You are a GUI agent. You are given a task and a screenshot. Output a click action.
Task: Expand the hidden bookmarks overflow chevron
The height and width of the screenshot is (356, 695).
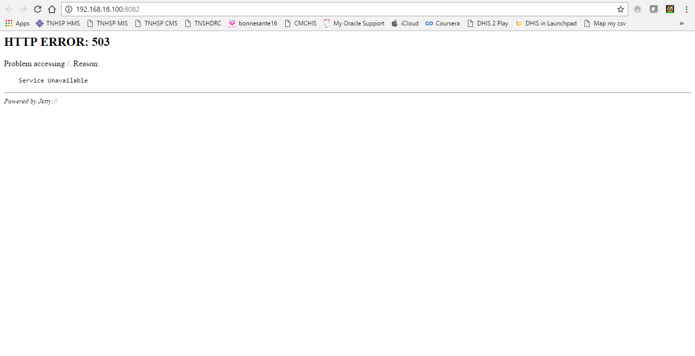coord(682,23)
